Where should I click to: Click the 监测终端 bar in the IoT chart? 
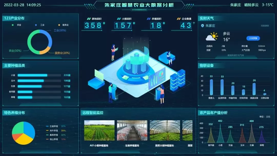[x=222, y=87]
